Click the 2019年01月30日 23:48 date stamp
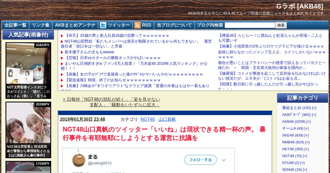 tap(82, 119)
